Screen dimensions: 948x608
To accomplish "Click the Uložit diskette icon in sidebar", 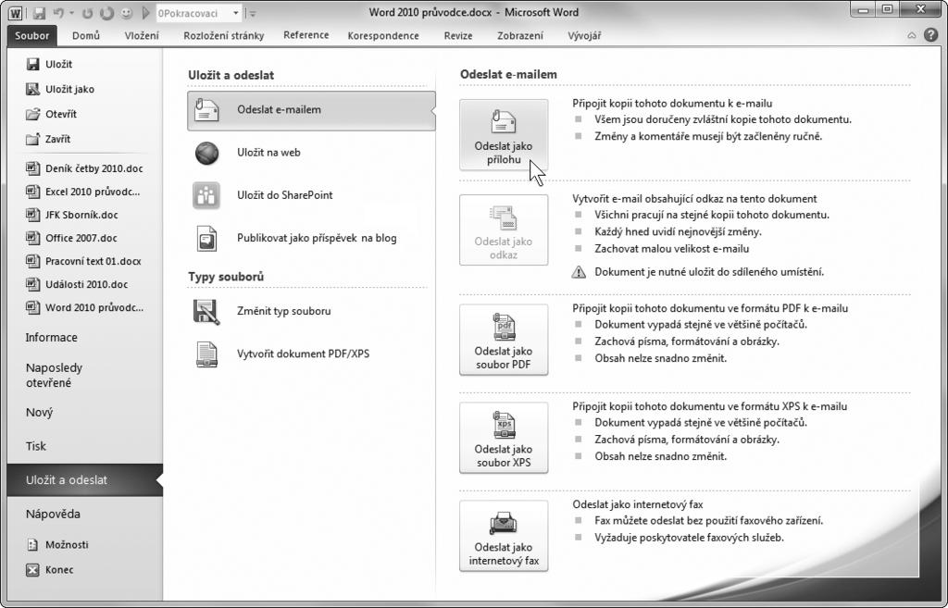I will [32, 64].
